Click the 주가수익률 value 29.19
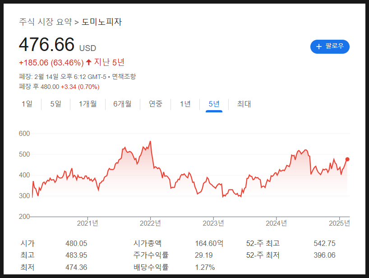369x278 pixels. [204, 255]
